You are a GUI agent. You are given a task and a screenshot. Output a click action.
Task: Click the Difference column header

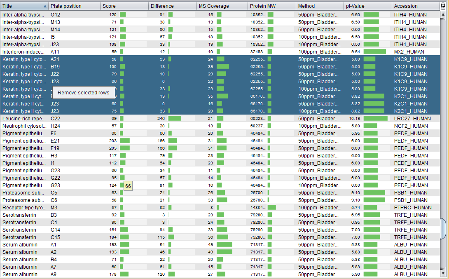[x=172, y=6]
